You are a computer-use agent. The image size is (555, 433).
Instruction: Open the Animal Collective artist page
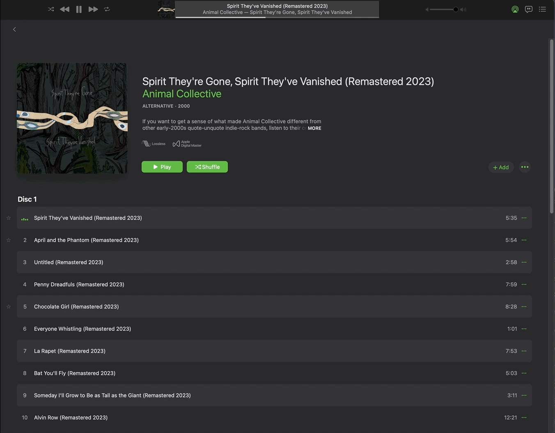coord(182,94)
